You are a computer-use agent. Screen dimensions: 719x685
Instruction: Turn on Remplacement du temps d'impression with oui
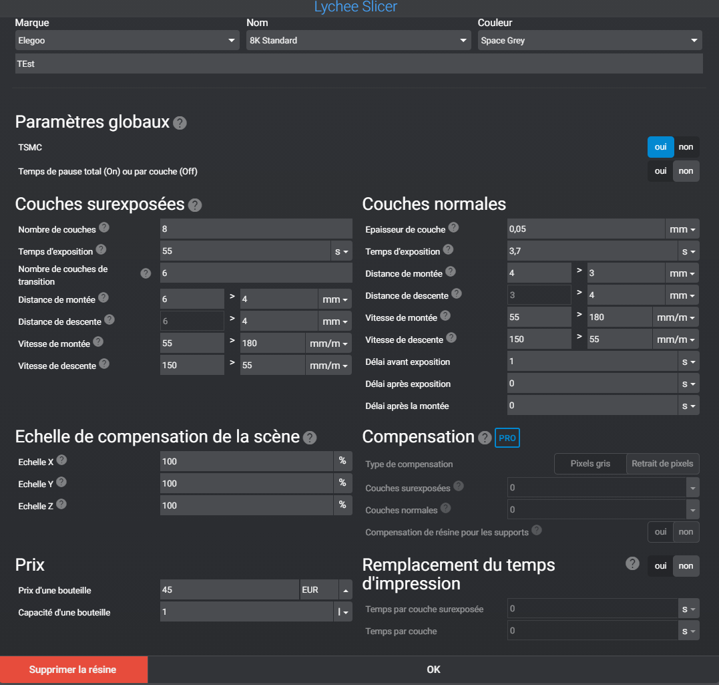click(660, 566)
